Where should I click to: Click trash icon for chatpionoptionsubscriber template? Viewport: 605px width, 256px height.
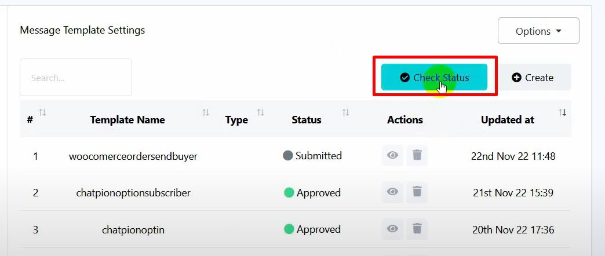(417, 192)
